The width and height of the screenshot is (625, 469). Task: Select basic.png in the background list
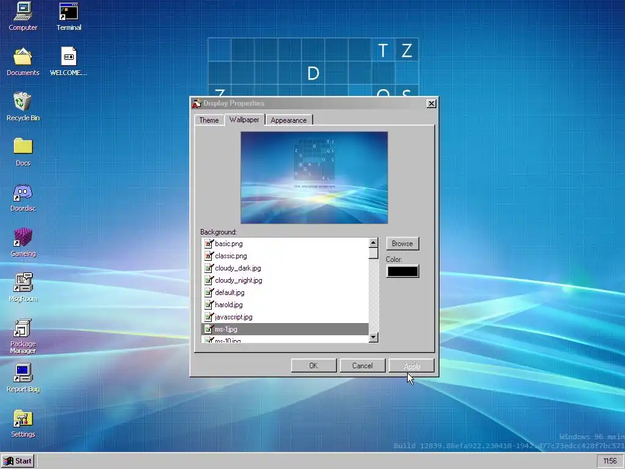pyautogui.click(x=285, y=243)
